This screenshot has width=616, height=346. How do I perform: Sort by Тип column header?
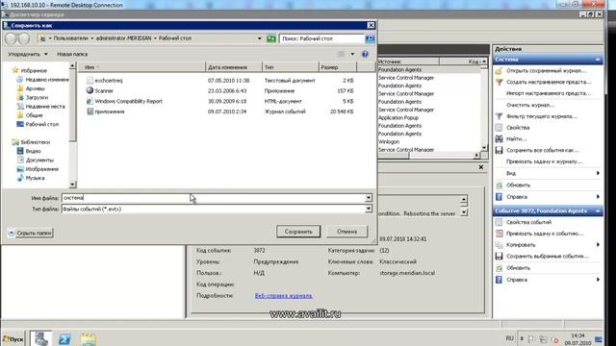coord(290,67)
